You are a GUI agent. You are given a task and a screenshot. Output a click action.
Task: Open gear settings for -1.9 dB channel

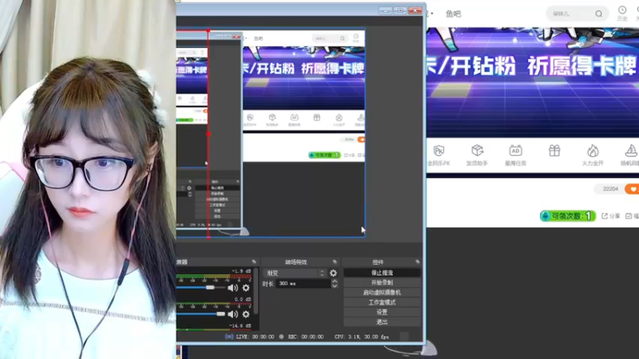pos(246,288)
